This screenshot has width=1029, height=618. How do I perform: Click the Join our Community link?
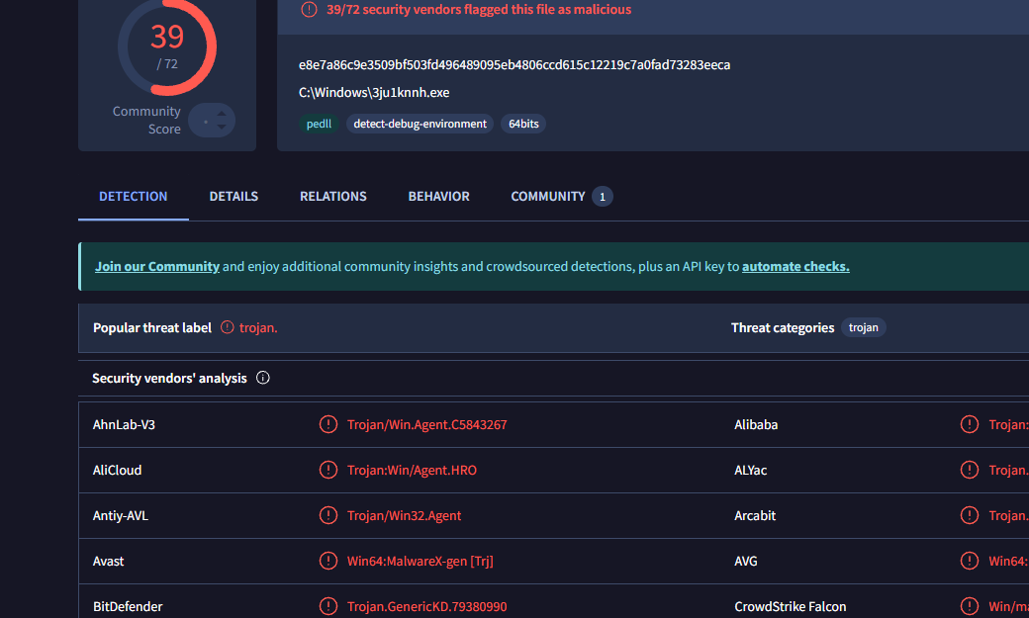(x=157, y=266)
